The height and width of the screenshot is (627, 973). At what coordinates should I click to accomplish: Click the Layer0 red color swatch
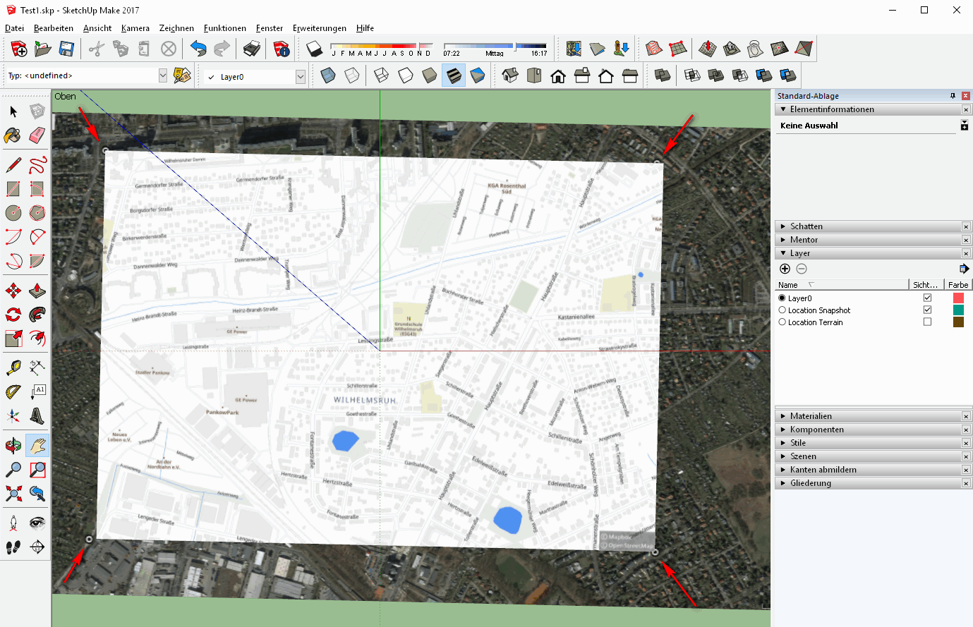coord(958,298)
